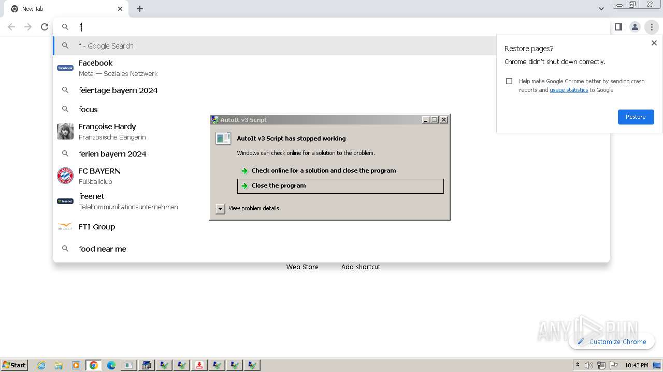Choose the Facebook suggestion

click(x=331, y=68)
